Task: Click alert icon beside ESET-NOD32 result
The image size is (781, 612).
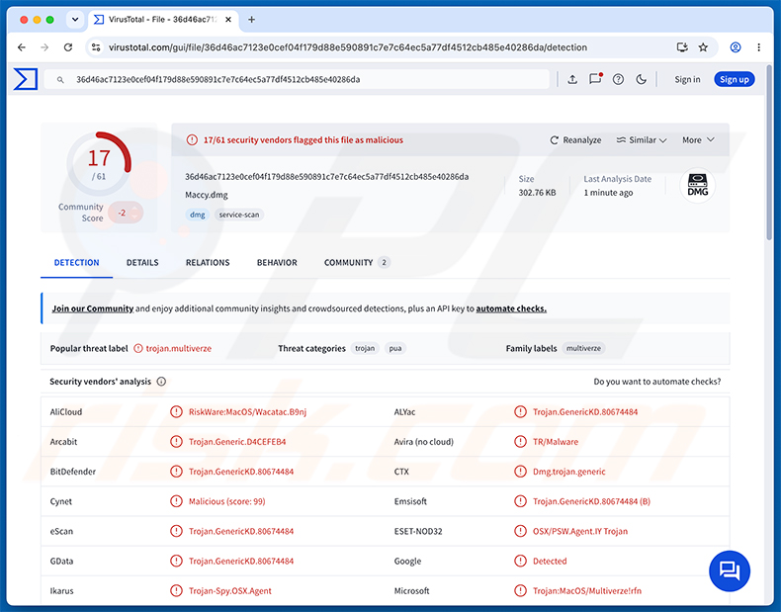Action: 520,531
